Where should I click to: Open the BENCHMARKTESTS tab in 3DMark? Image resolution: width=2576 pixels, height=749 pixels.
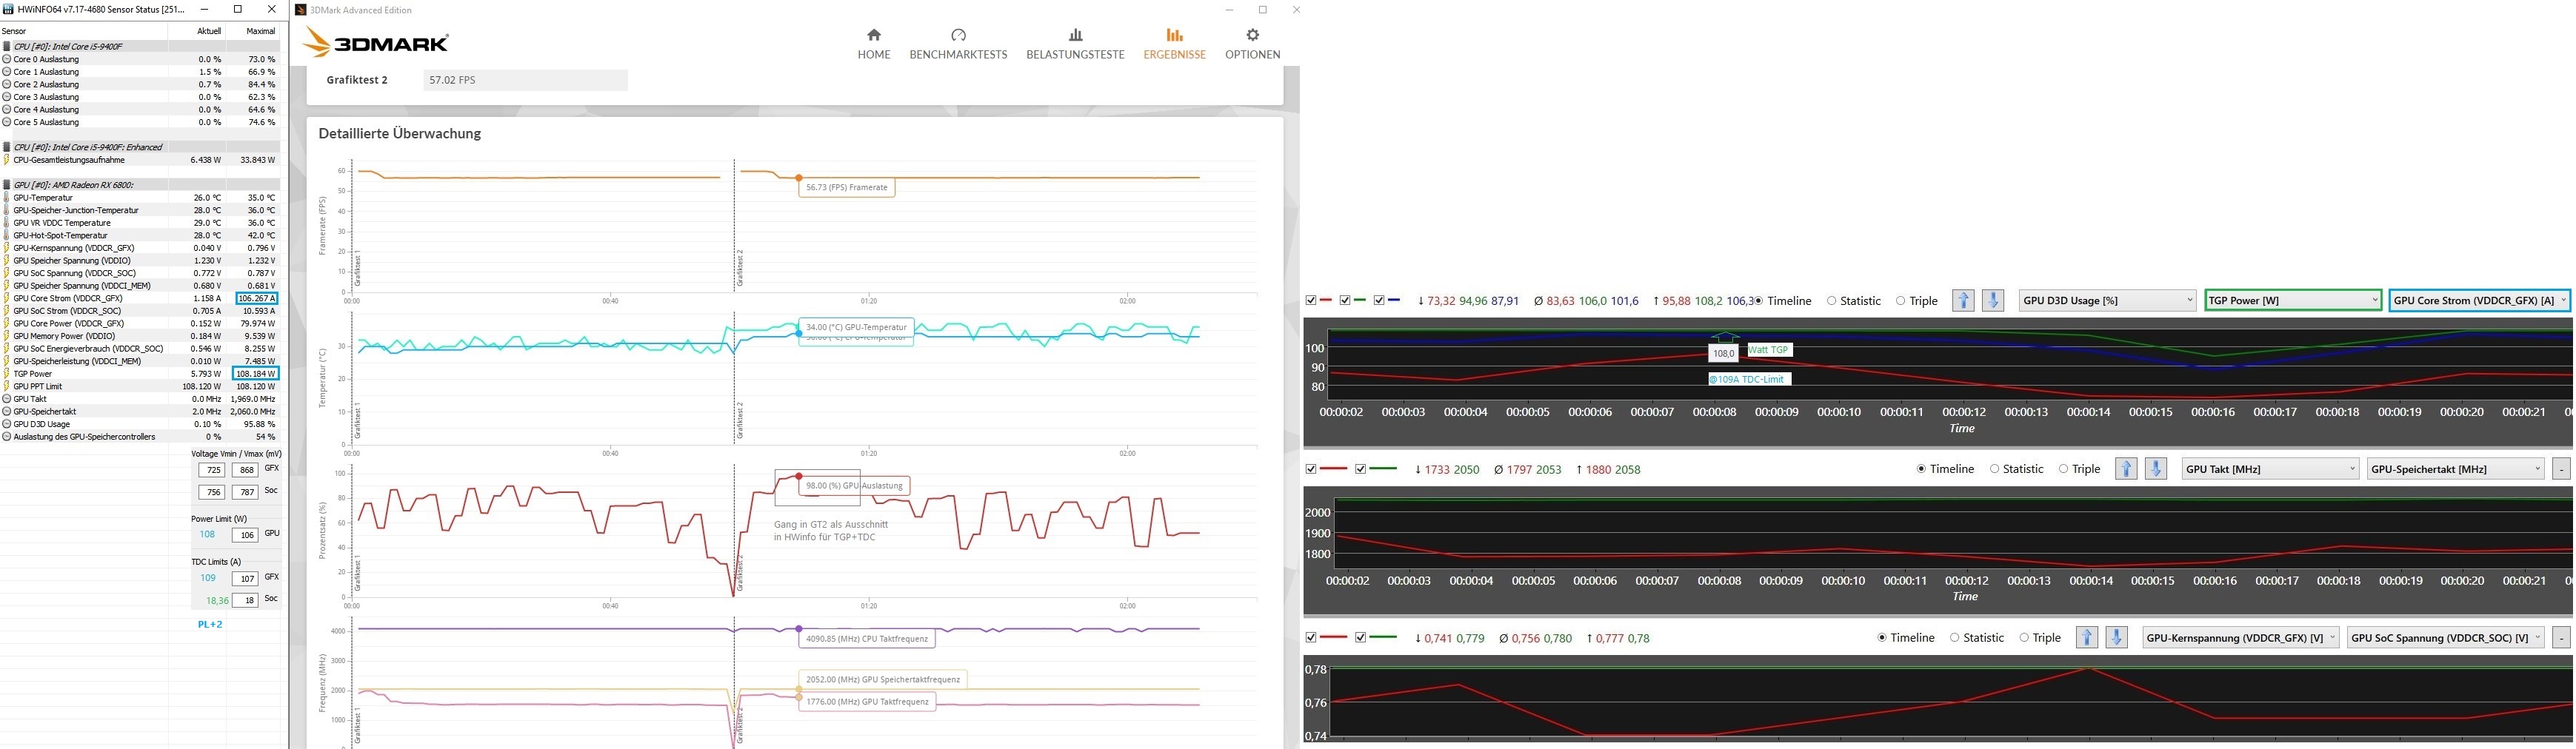coord(958,44)
